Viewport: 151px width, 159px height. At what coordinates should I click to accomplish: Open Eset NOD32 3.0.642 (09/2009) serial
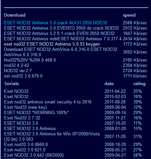34,155
